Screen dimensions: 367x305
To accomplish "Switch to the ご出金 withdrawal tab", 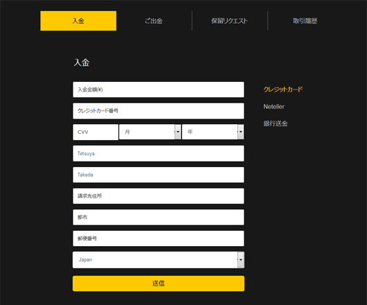I will pos(154,21).
